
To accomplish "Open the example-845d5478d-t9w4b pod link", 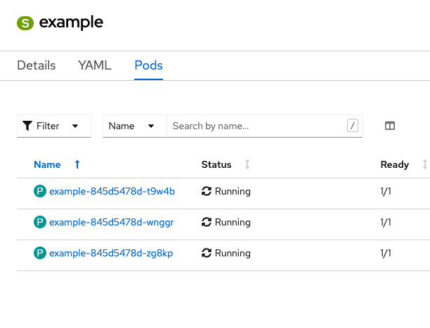I will click(112, 191).
